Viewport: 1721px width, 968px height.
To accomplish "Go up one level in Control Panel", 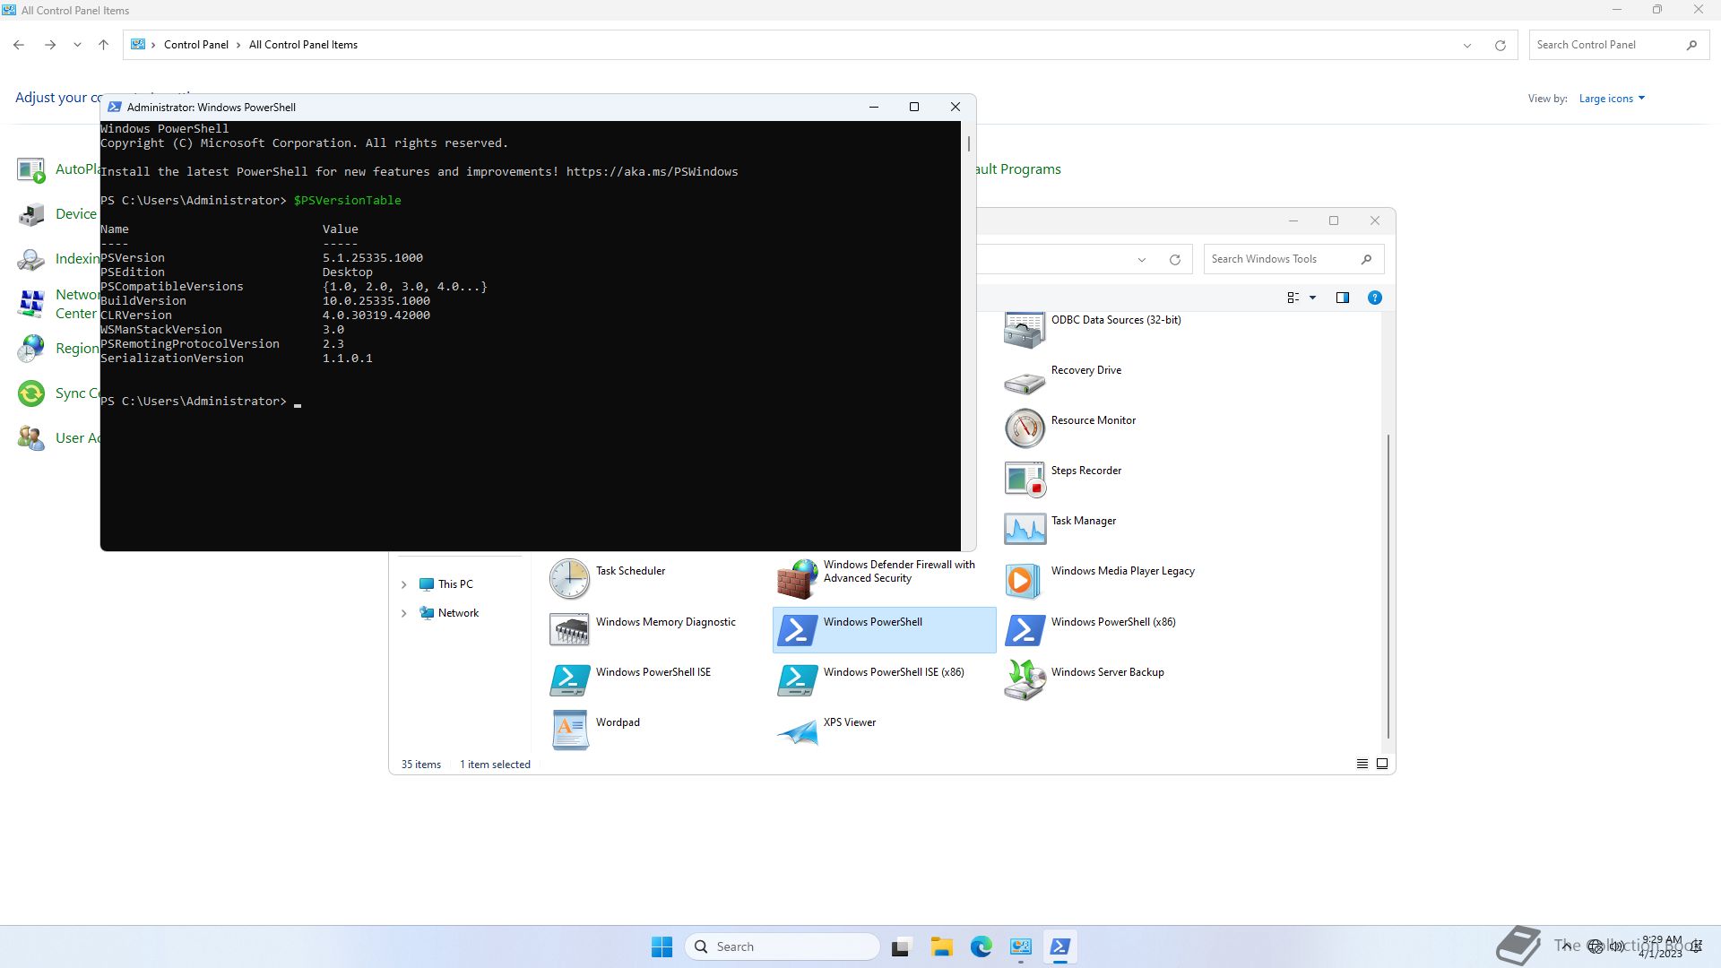I will 103,45.
